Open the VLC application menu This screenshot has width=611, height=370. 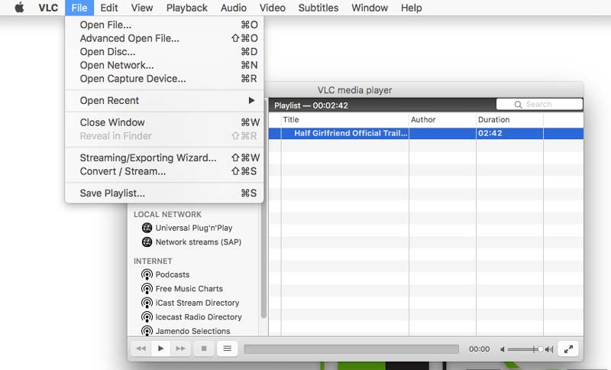coord(48,8)
